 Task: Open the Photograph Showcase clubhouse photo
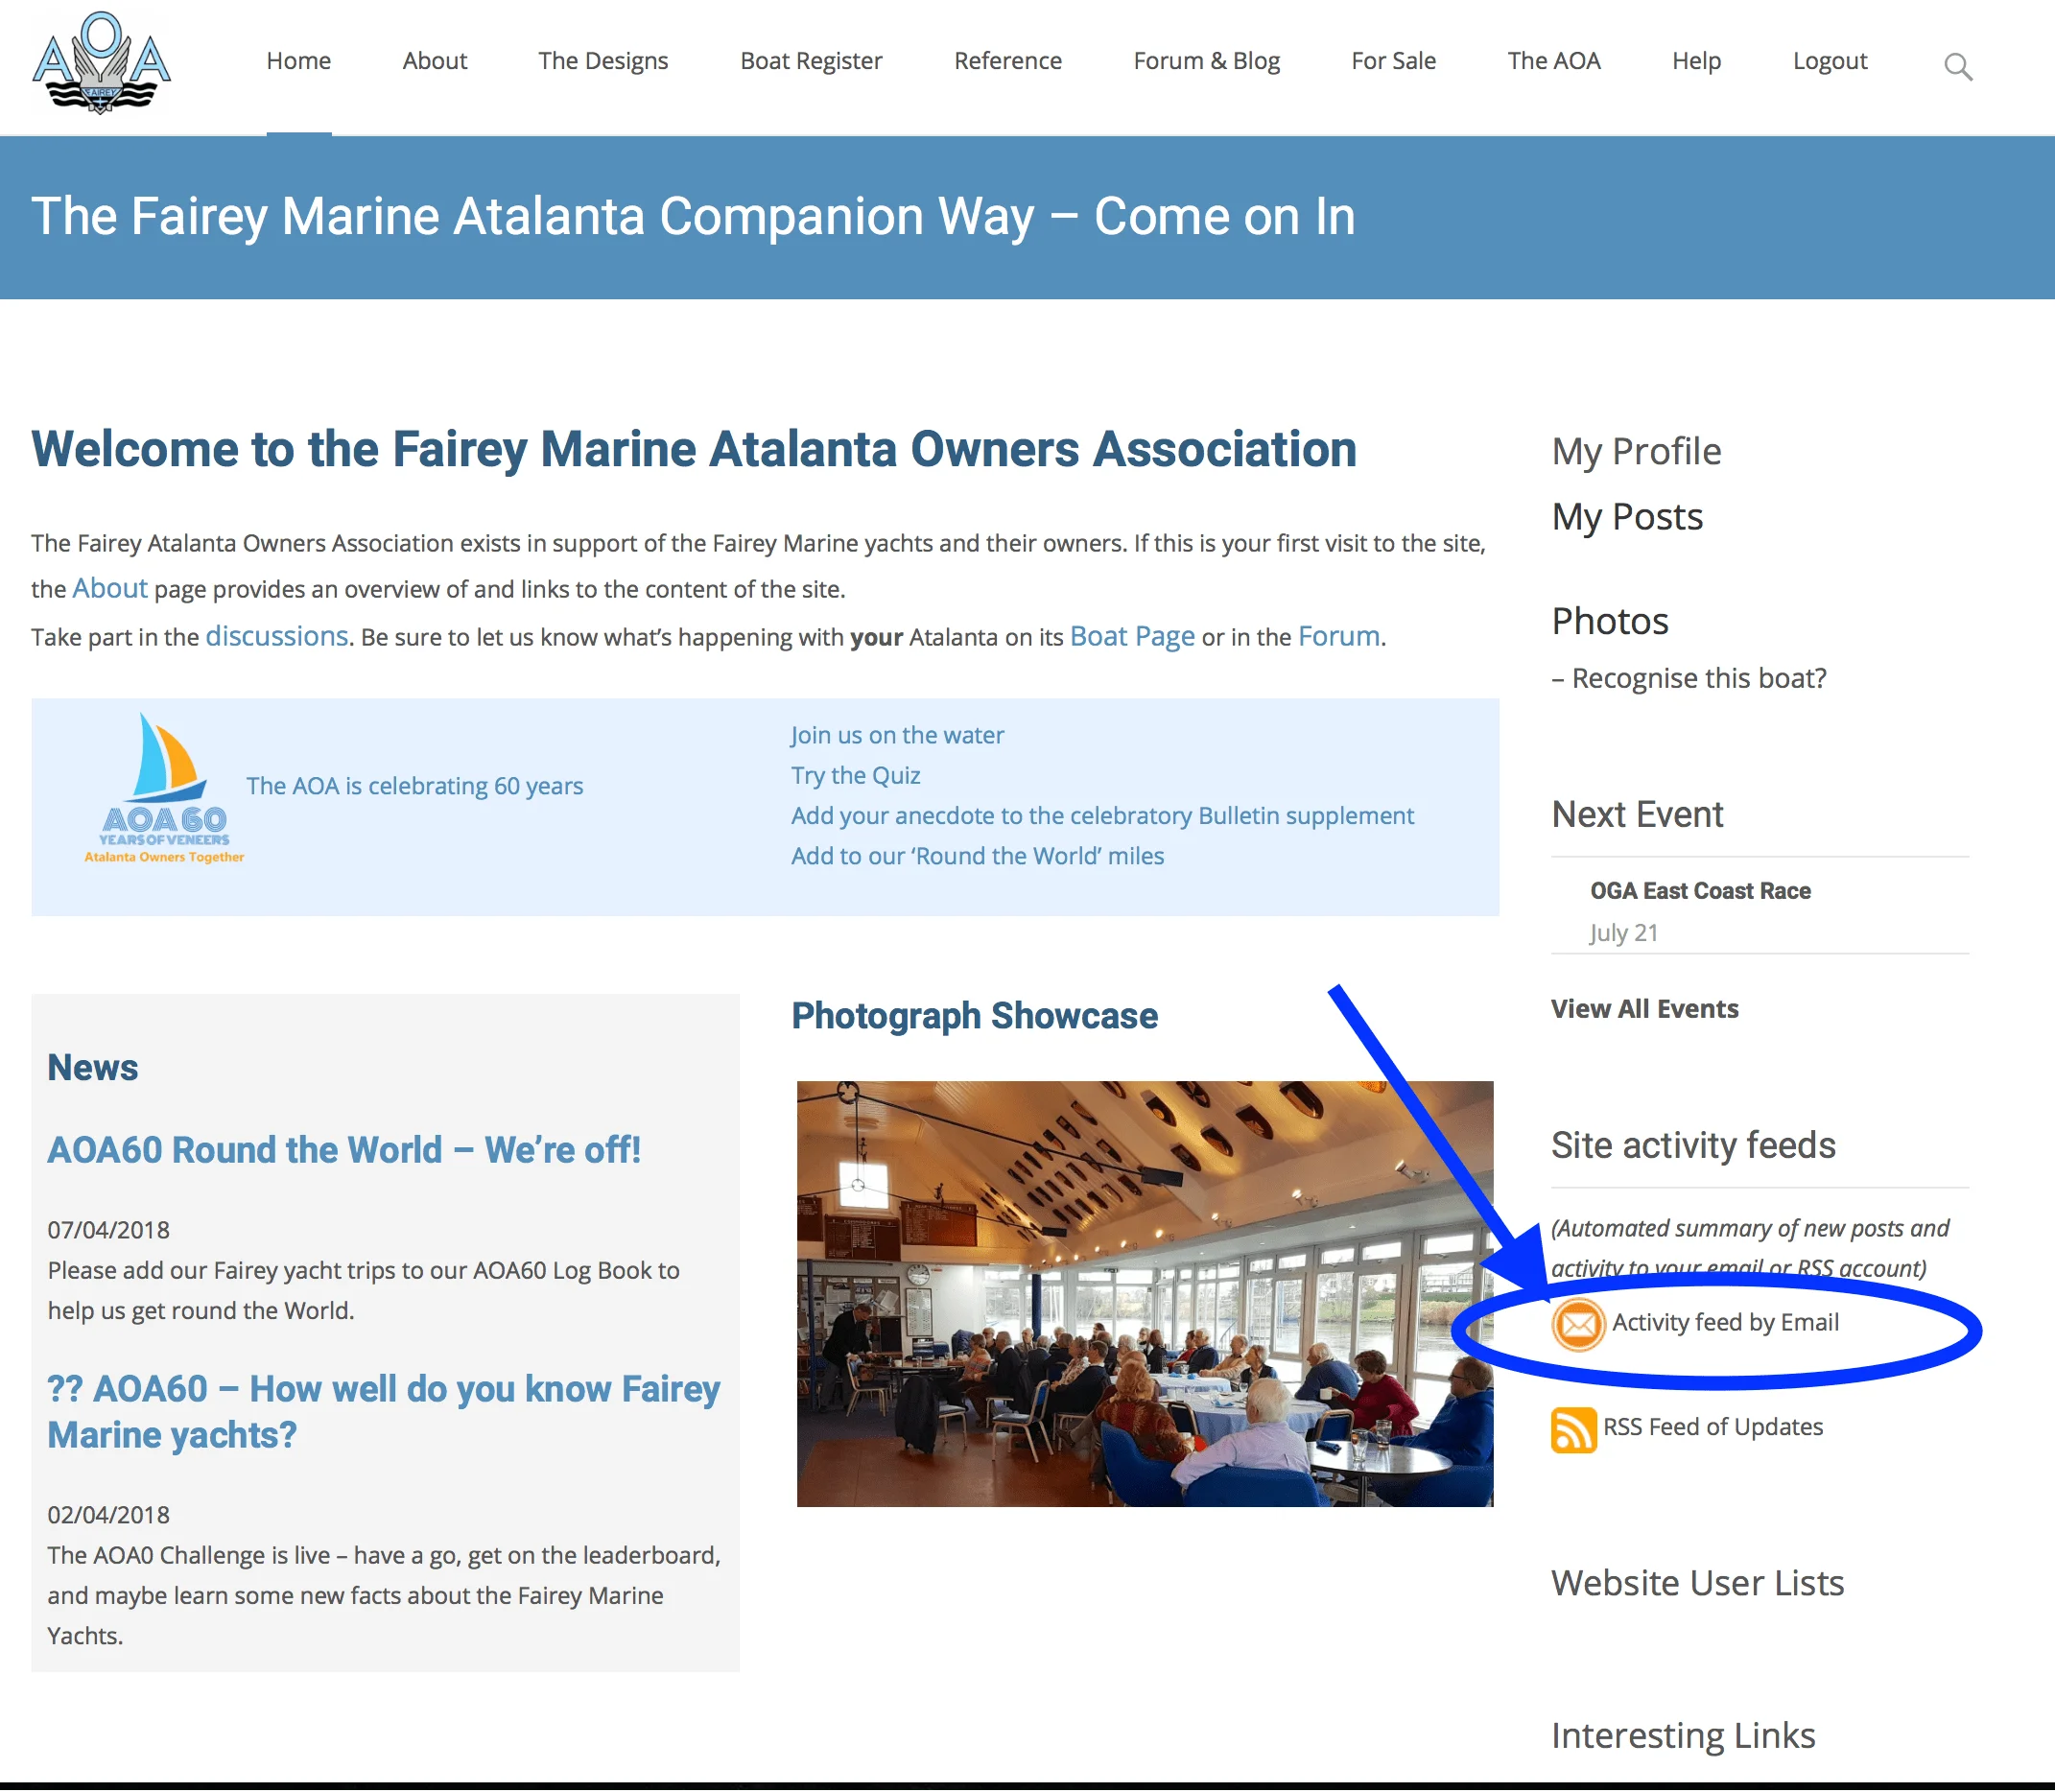tap(1144, 1294)
